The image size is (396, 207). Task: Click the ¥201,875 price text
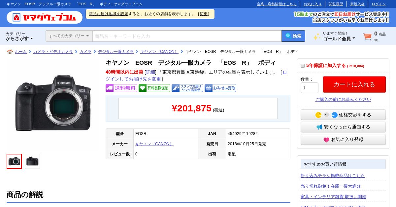(191, 108)
